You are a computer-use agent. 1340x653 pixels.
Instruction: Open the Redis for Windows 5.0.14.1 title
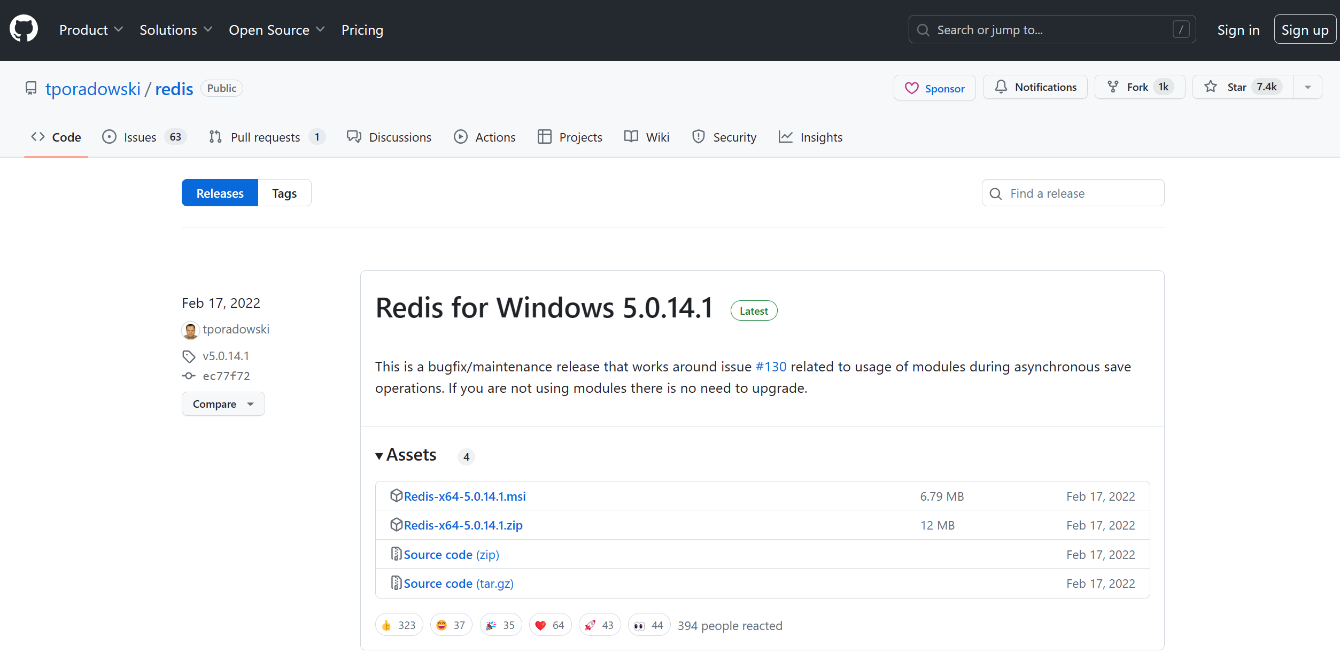tap(544, 308)
